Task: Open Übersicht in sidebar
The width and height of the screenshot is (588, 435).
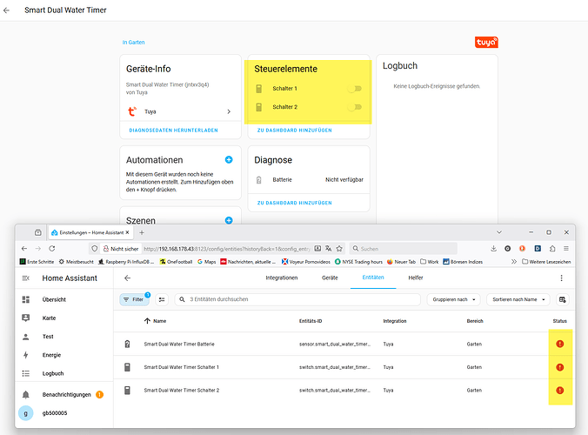Action: [64, 299]
